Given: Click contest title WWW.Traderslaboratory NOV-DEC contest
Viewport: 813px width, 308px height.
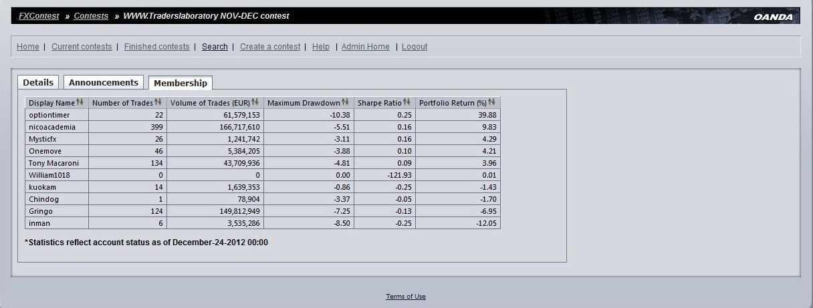Looking at the screenshot, I should pyautogui.click(x=207, y=15).
